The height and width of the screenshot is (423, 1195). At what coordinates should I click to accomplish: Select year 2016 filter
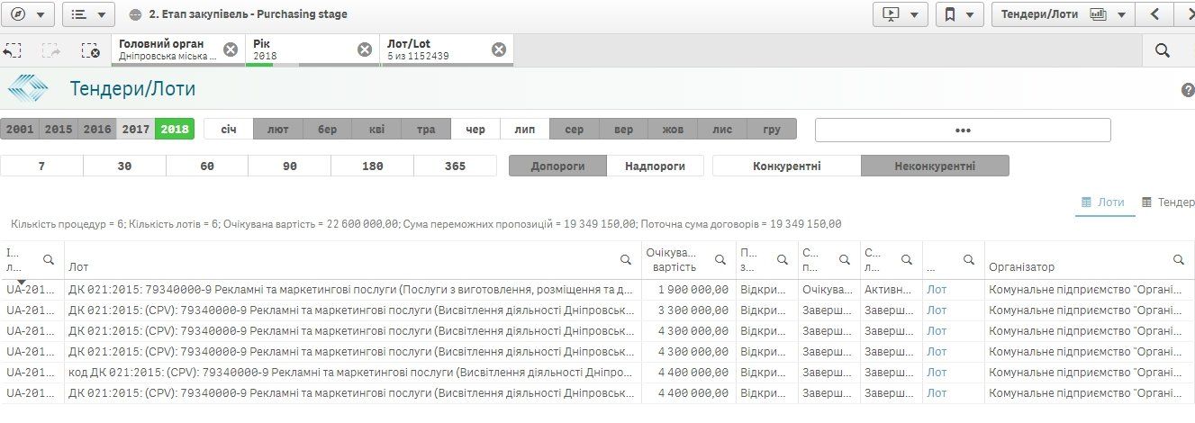(x=97, y=130)
